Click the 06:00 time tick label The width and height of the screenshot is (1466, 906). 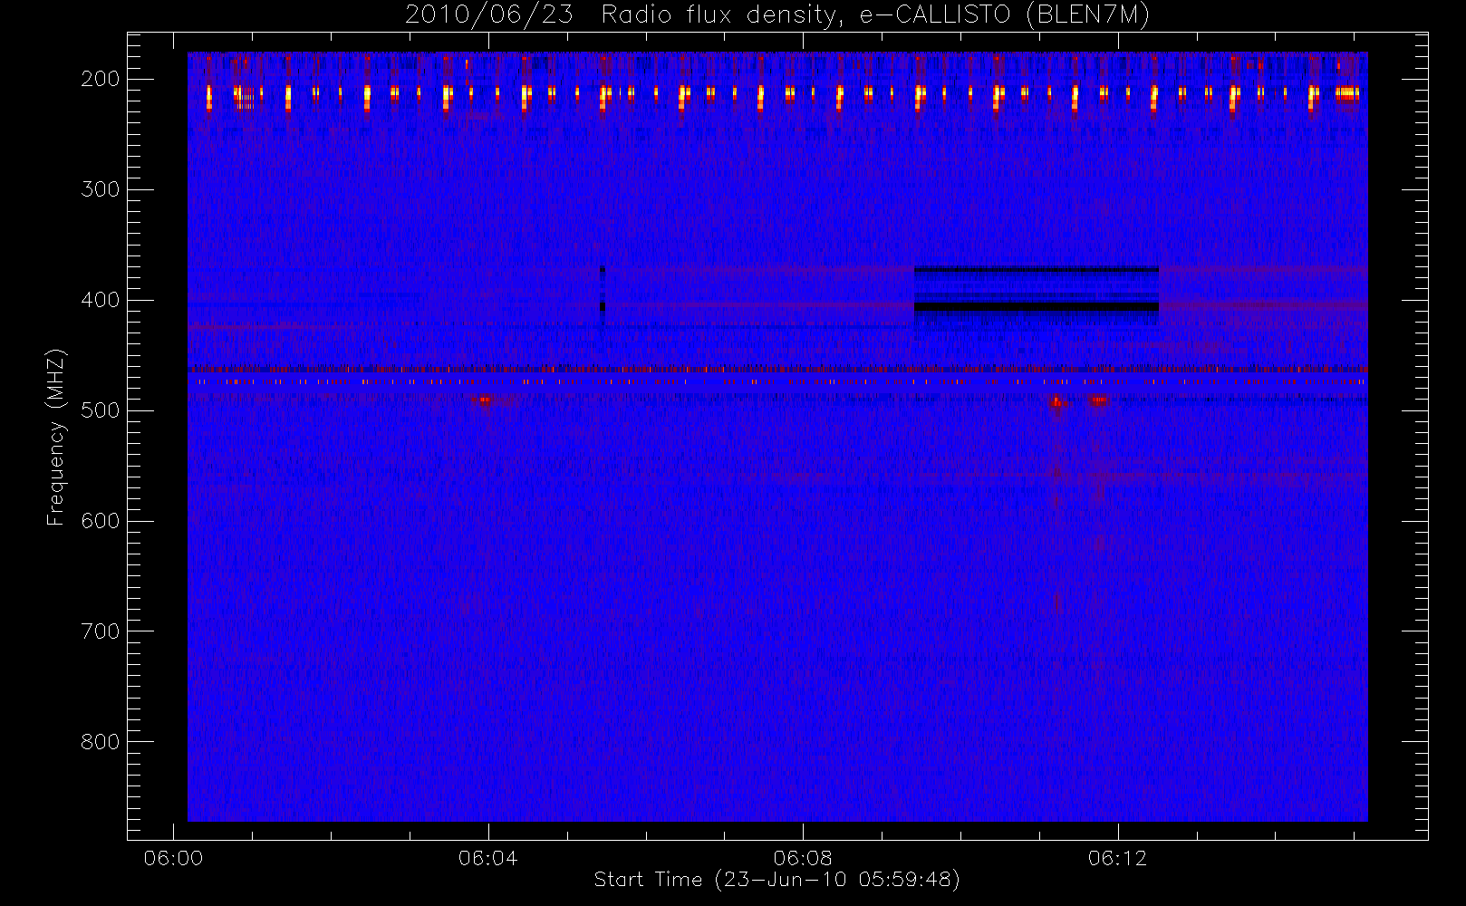click(x=173, y=858)
